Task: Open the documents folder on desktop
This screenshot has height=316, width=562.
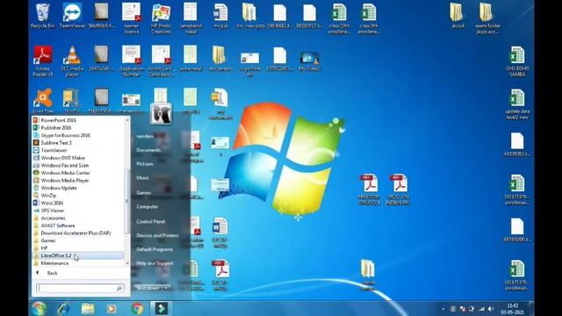Action: click(x=220, y=59)
